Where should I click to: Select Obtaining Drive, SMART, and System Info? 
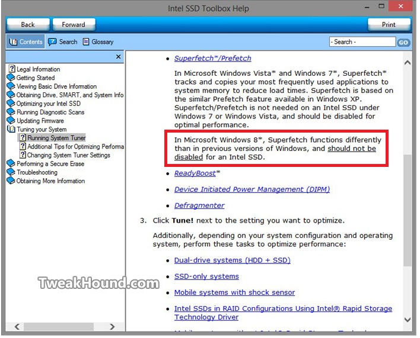(70, 95)
